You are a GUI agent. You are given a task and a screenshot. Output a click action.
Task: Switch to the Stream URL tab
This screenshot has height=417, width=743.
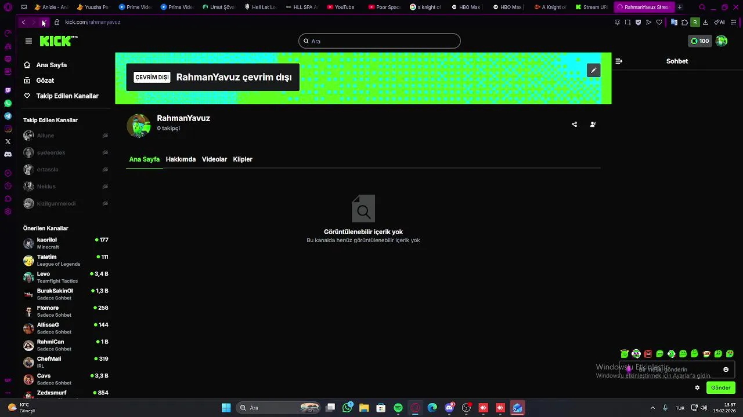[591, 7]
